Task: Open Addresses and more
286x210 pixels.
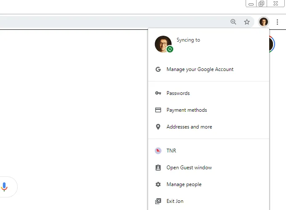Action: pyautogui.click(x=189, y=127)
